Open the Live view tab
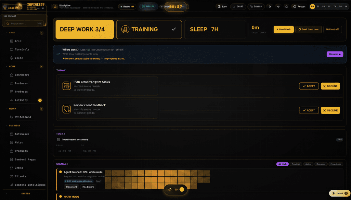This screenshot has width=351, height=200. point(222,7)
